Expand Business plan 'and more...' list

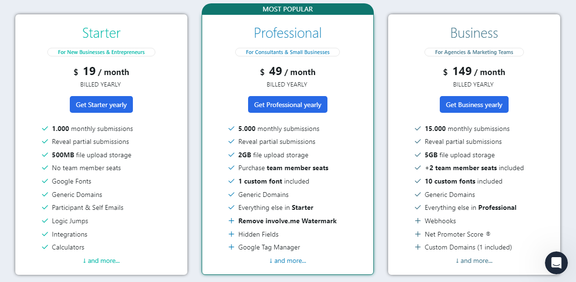tap(474, 260)
